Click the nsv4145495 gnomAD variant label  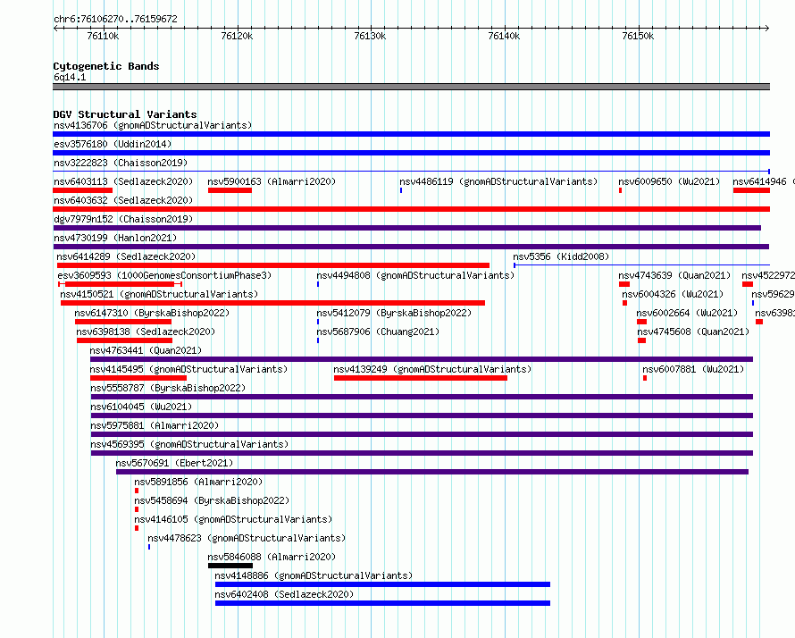[x=188, y=369]
